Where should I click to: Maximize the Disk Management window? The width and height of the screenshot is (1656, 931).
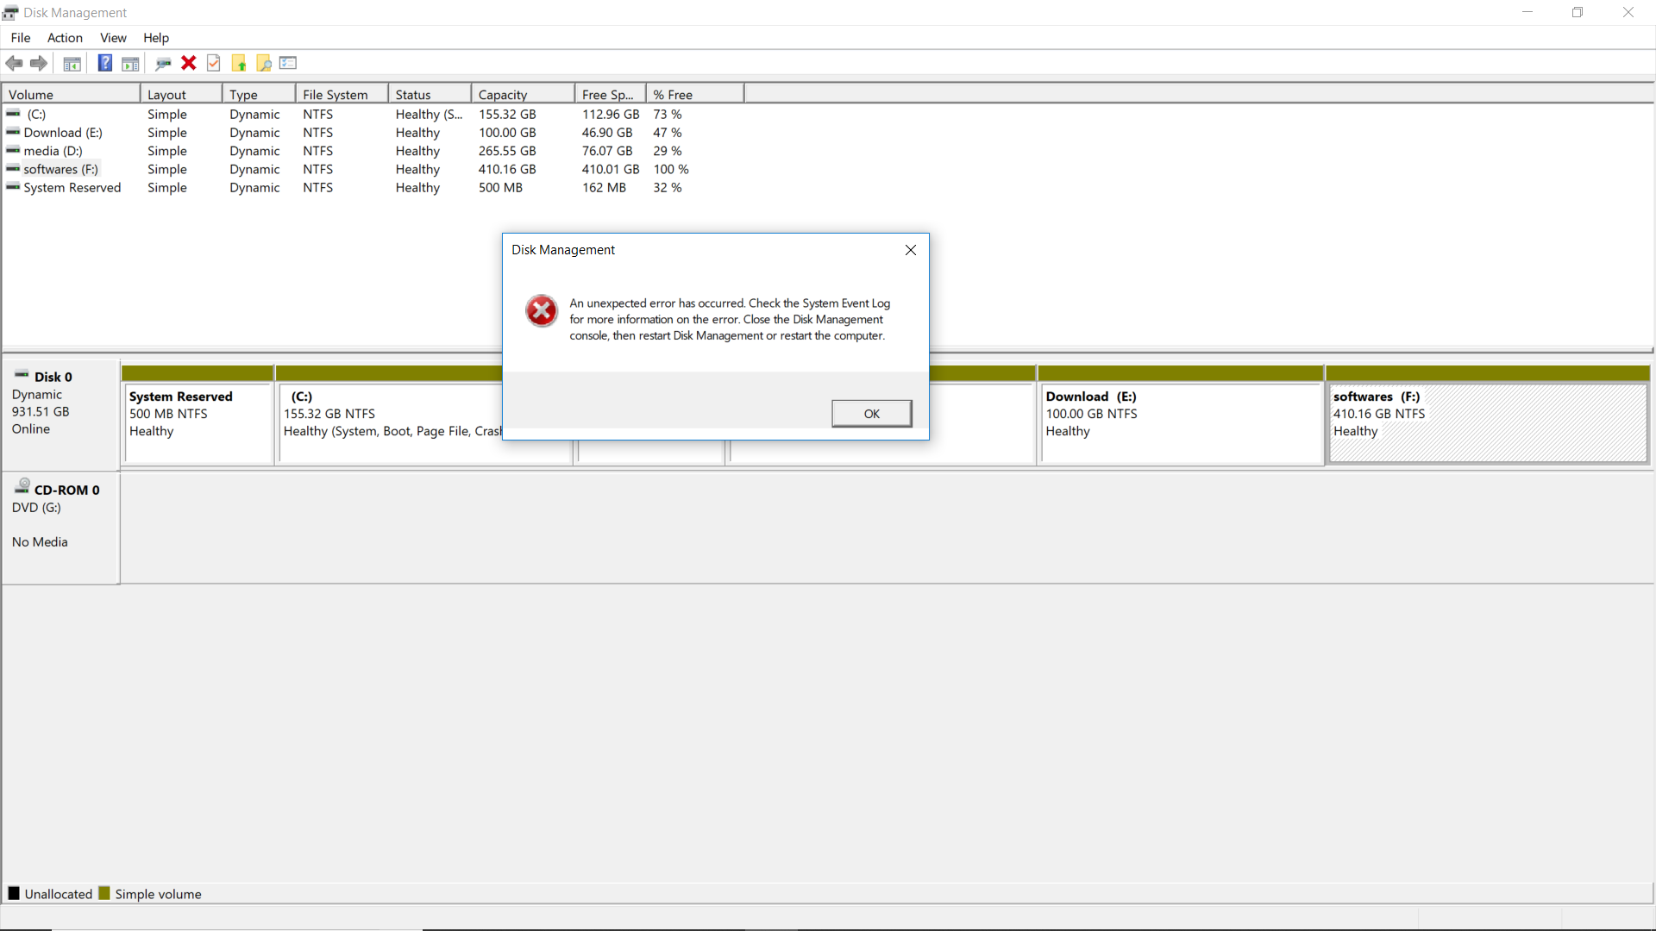[1578, 12]
